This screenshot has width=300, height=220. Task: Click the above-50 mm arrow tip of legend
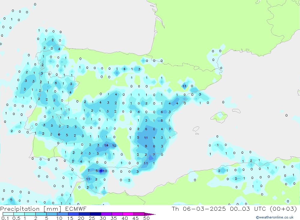click(x=150, y=214)
